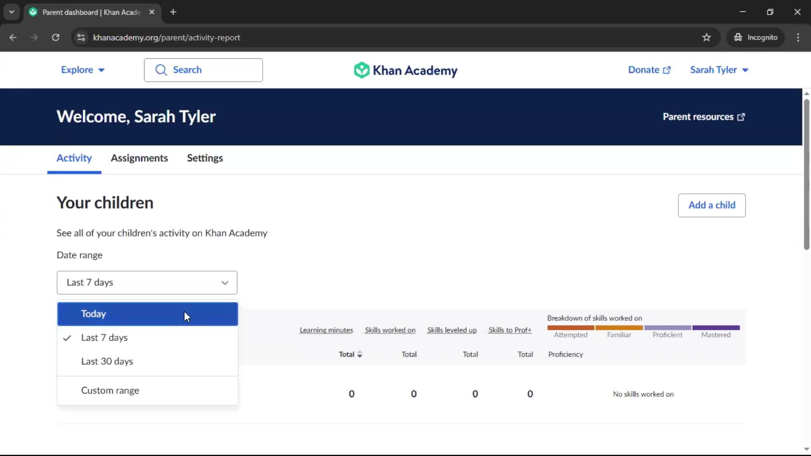Click 'Breakdown of skills worked on' label
Viewport: 811px width, 456px height.
(594, 318)
